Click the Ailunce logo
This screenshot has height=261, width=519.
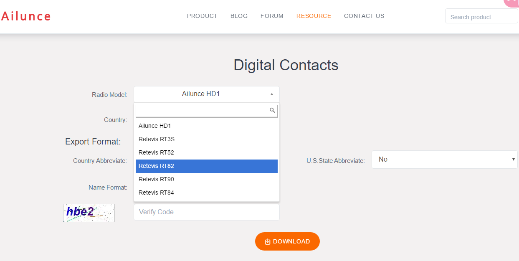[26, 16]
